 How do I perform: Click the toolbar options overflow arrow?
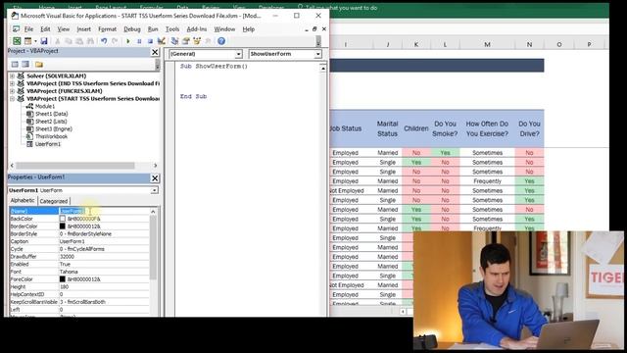coord(318,41)
